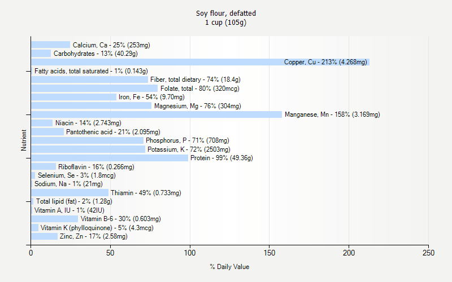Select the 'Riboflavin - 16% (0.266mg)' label
Image resolution: width=452 pixels, height=282 pixels.
[x=96, y=167]
